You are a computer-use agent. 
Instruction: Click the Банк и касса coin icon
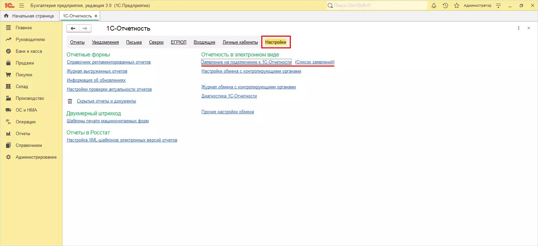pyautogui.click(x=8, y=51)
